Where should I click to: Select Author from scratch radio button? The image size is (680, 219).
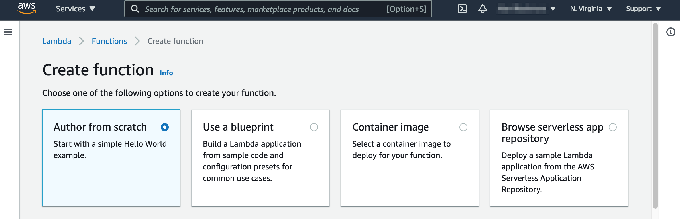tap(165, 127)
